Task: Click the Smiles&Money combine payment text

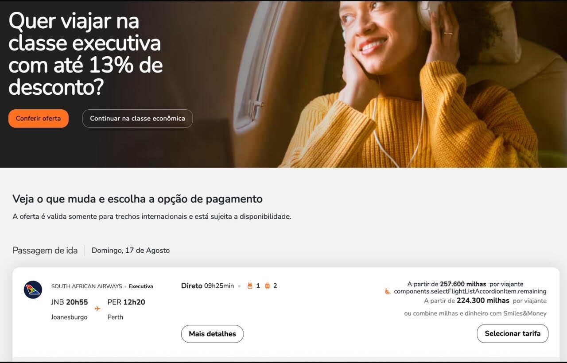Action: pos(475,313)
